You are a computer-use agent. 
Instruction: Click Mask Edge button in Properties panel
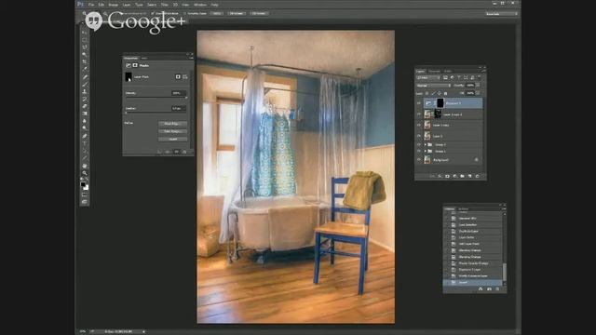point(172,124)
